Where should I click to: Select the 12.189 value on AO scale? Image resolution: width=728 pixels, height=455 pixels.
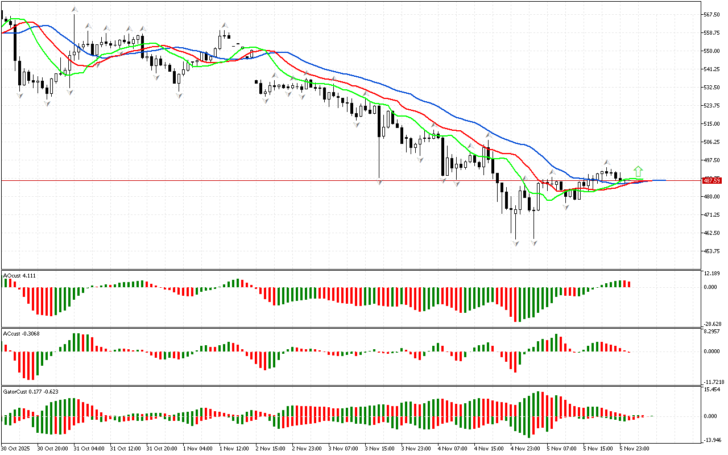click(712, 274)
